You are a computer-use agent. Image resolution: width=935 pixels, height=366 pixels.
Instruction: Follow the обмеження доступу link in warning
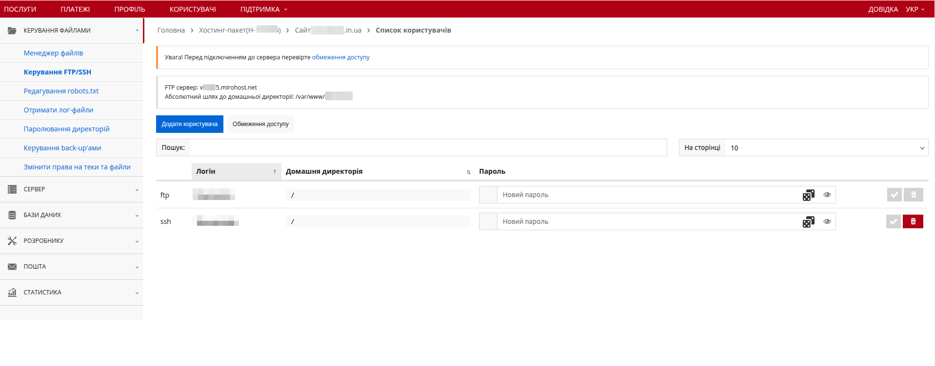point(340,57)
